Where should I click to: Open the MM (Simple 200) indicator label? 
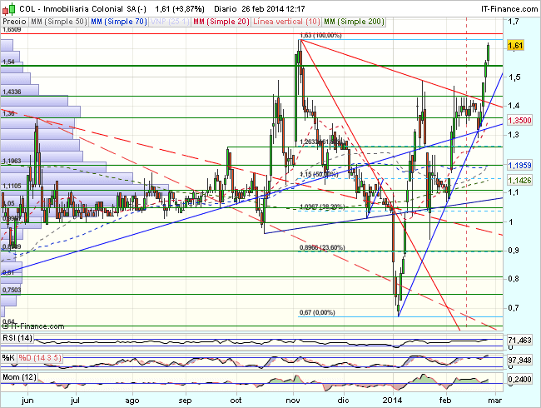coord(354,22)
